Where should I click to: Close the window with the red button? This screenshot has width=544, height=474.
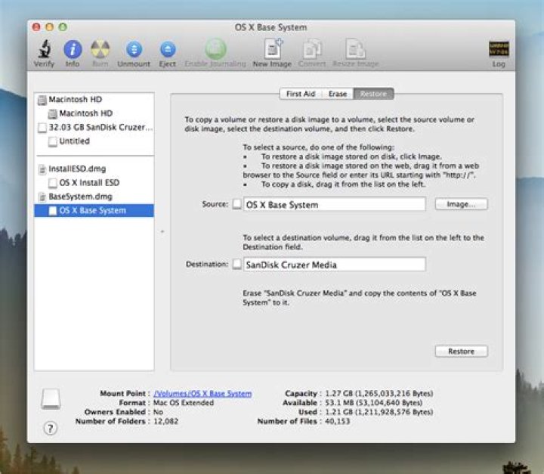[x=36, y=26]
